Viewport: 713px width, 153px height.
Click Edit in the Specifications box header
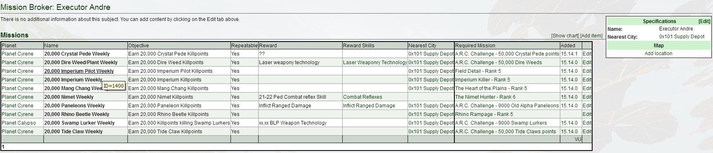(704, 21)
